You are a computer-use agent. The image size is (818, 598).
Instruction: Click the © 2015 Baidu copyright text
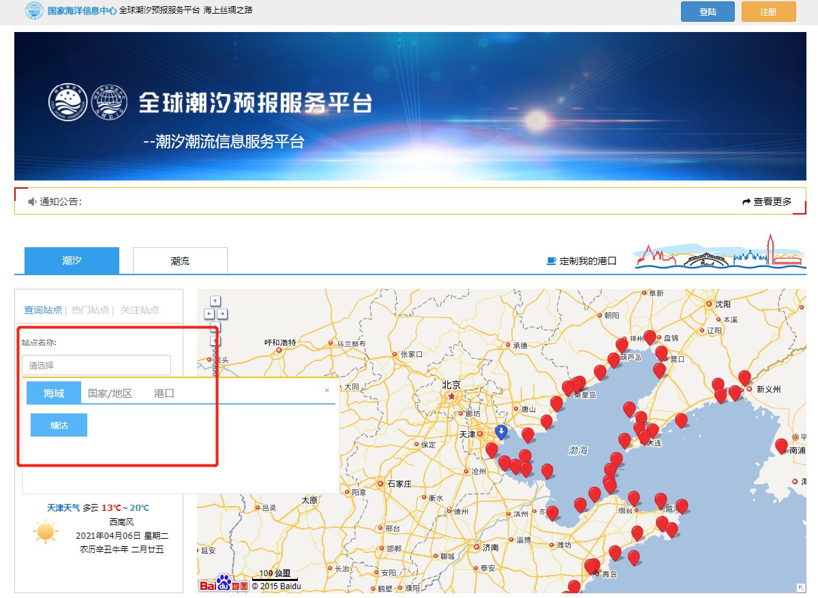(276, 586)
